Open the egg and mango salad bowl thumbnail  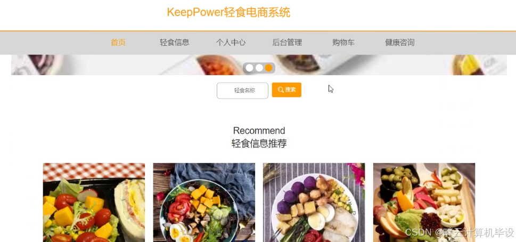click(204, 203)
